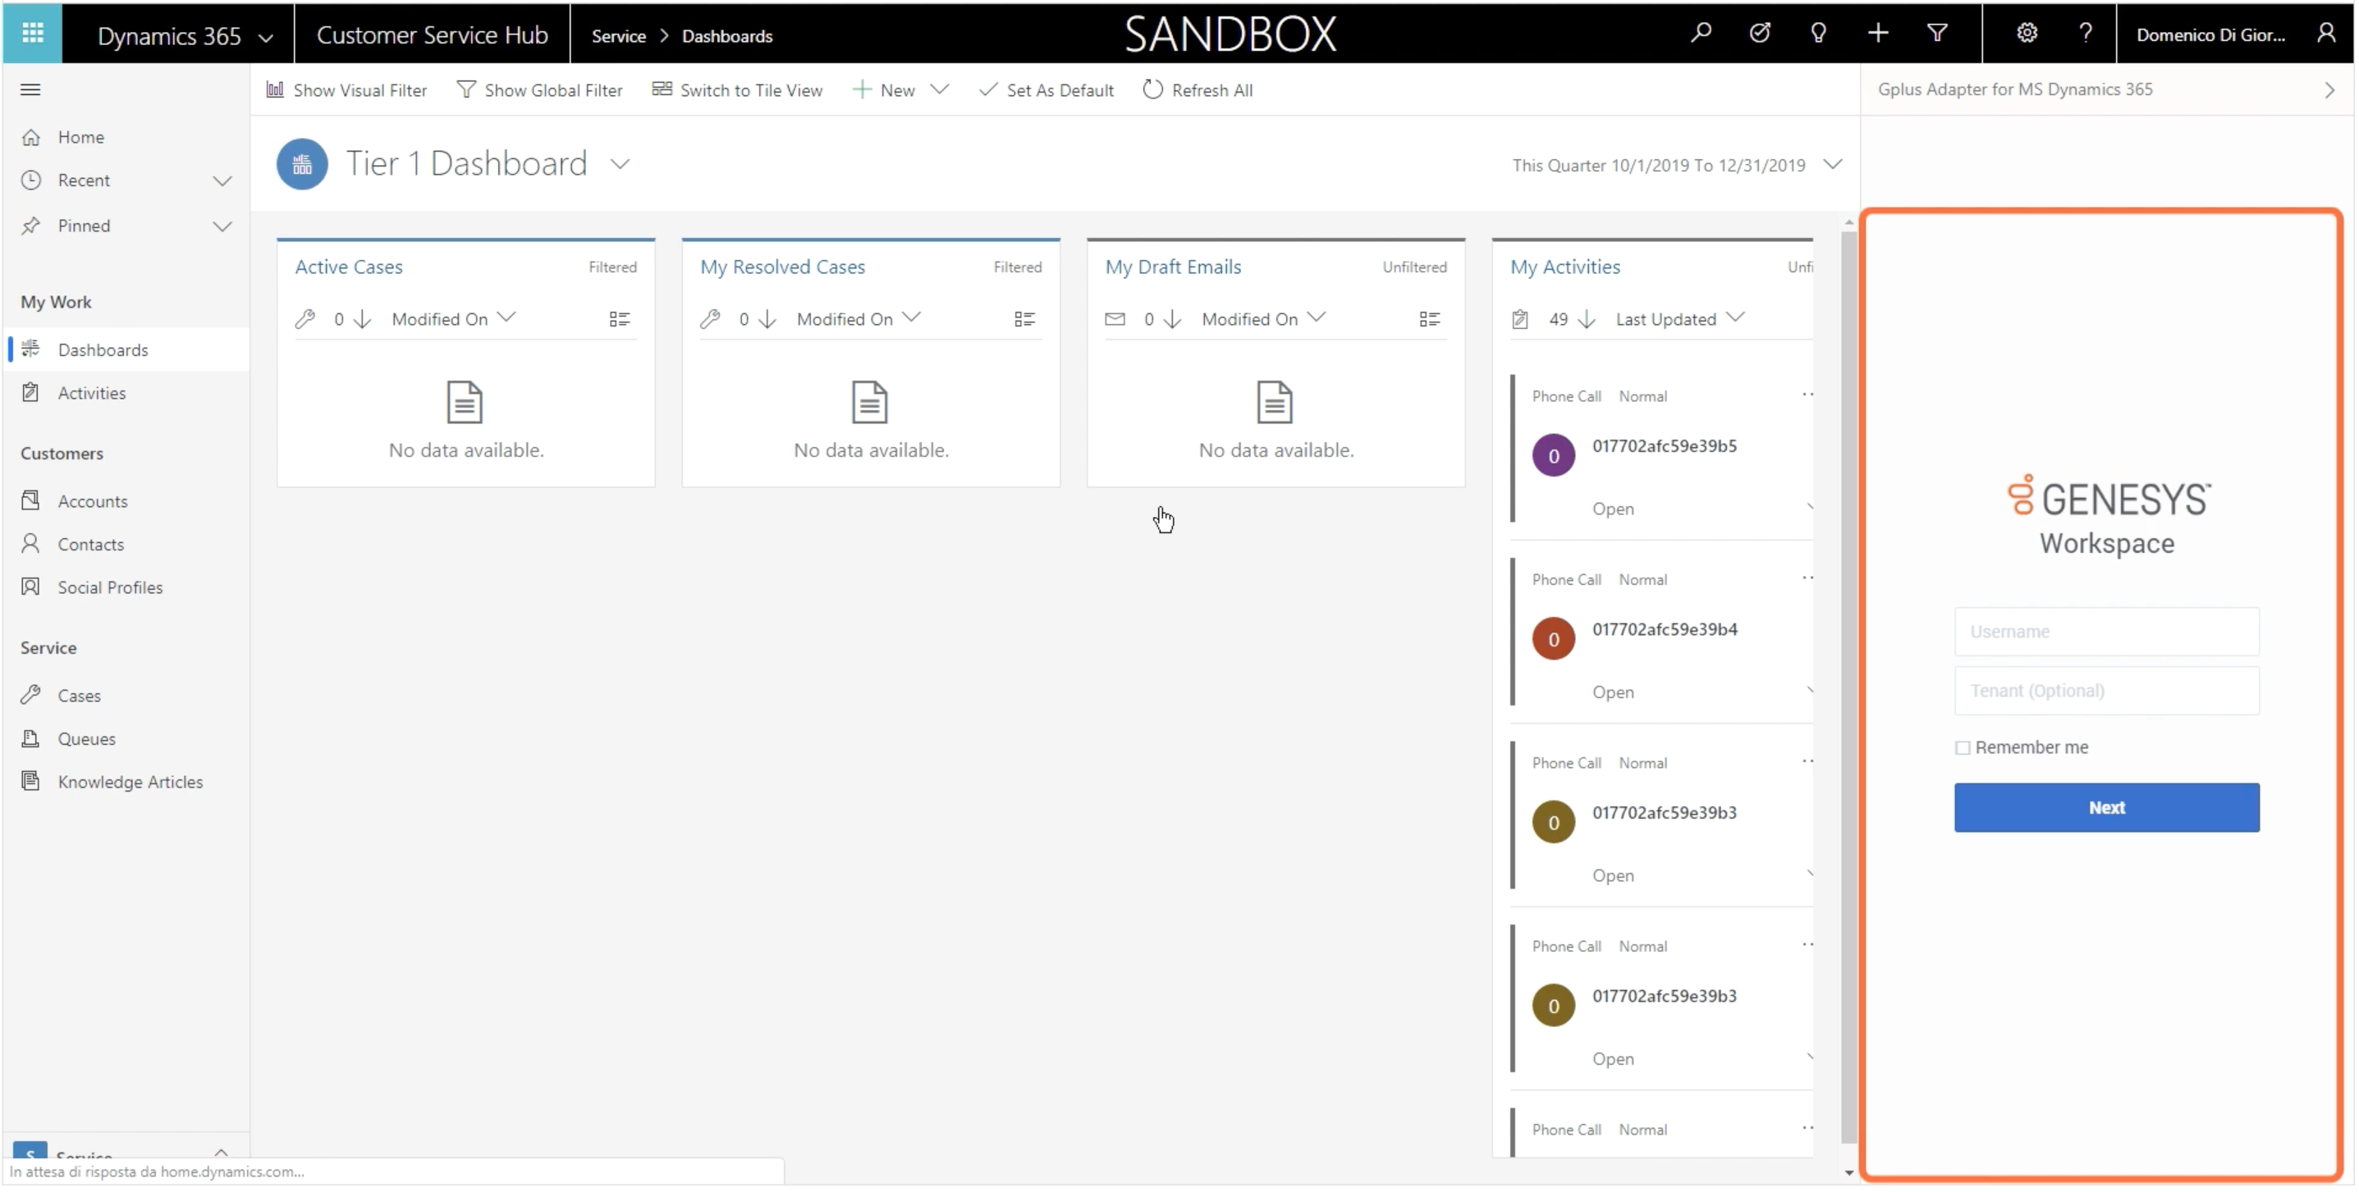Open activity 017702afc59e39b4

pyautogui.click(x=1664, y=629)
